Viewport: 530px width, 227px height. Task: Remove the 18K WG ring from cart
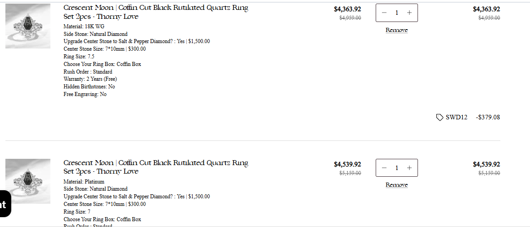point(396,30)
